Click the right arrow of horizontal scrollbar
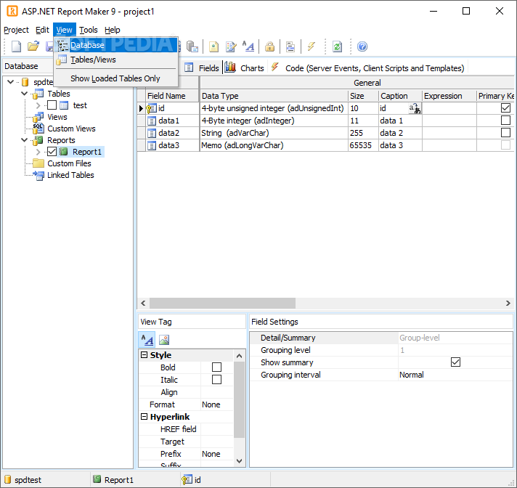This screenshot has width=517, height=488. (x=508, y=303)
